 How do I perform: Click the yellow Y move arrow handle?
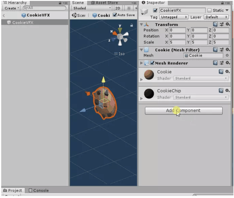pyautogui.click(x=103, y=80)
